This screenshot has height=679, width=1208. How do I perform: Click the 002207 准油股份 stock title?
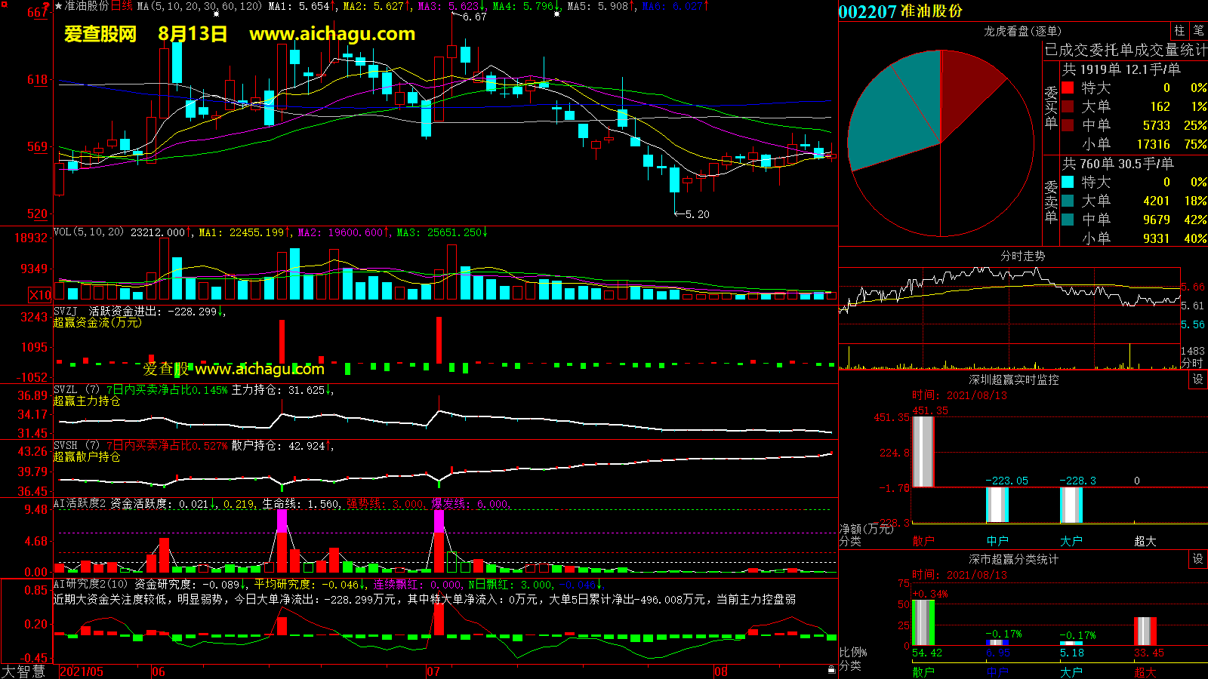point(901,11)
